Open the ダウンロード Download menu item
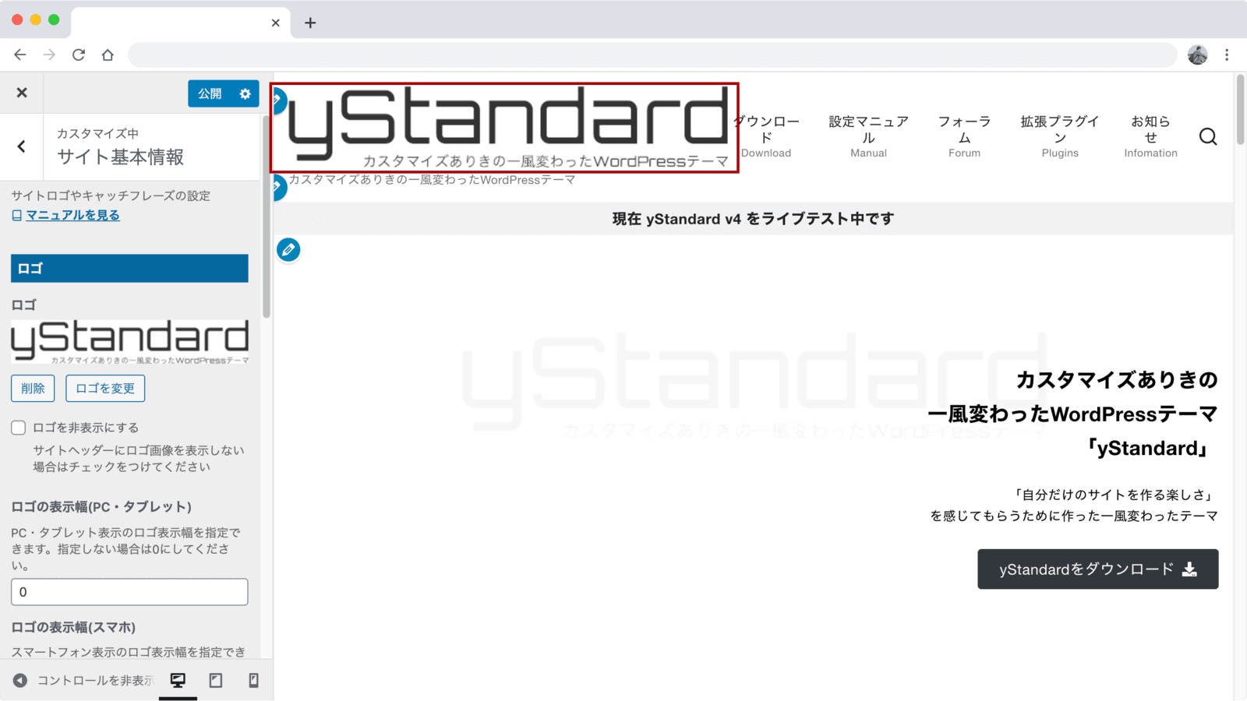Screen dimensions: 1247x701 click(x=766, y=136)
